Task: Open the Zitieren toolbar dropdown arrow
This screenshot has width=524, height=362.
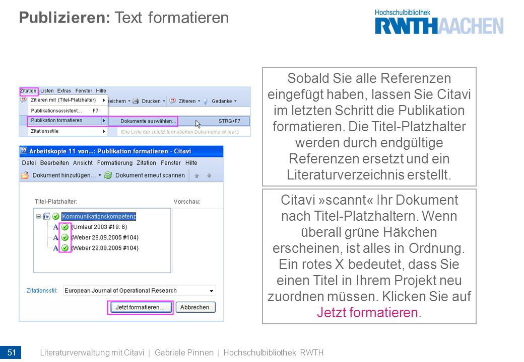Action: [199, 101]
